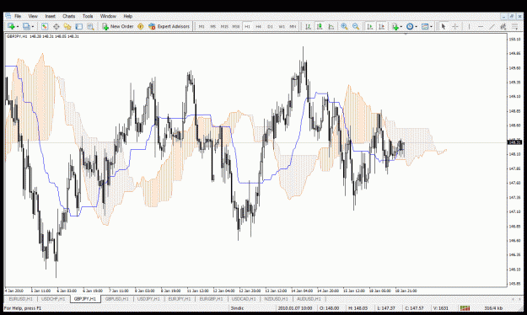
Task: Switch chart to M1 timeframe
Action: coord(202,26)
